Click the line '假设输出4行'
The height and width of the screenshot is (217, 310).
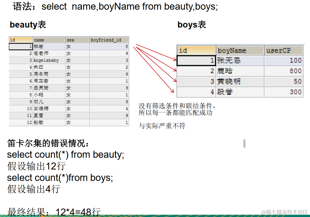[x=34, y=189]
